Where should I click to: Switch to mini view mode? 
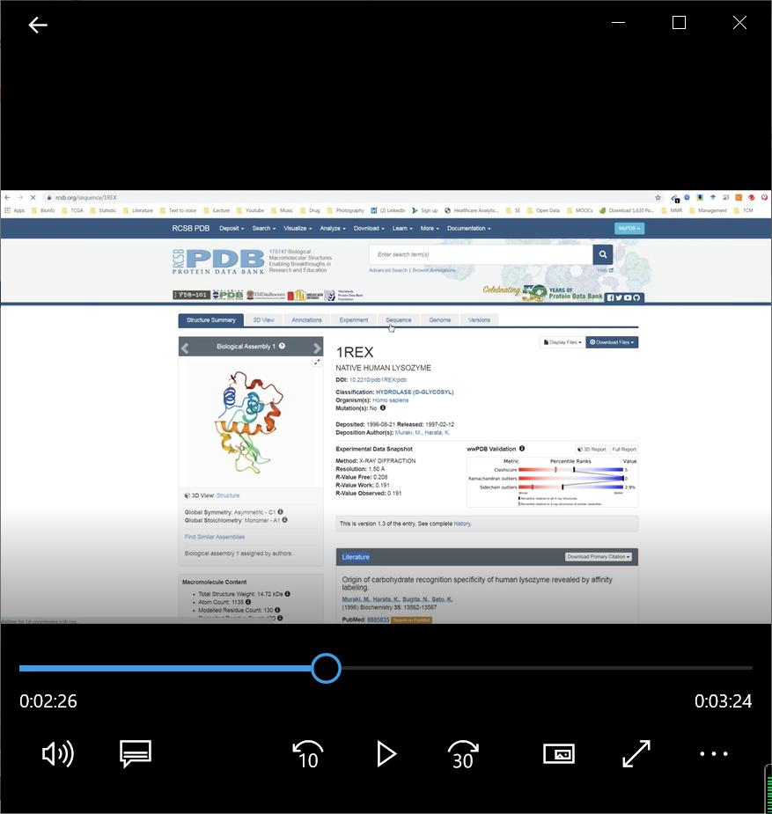pyautogui.click(x=559, y=754)
